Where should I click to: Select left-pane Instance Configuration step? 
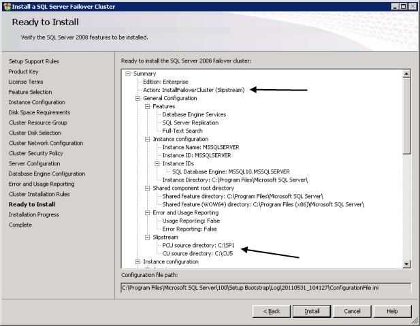(37, 102)
